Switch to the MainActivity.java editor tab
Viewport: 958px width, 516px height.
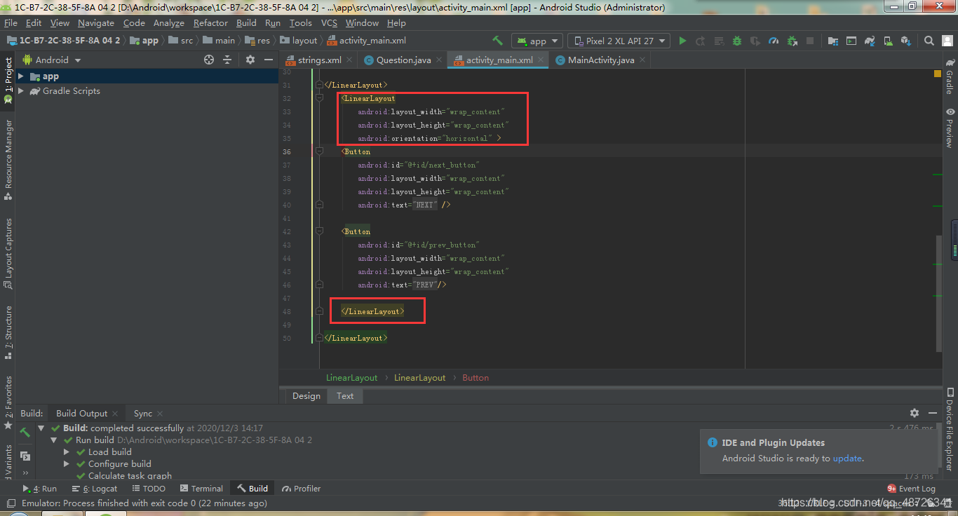click(601, 60)
